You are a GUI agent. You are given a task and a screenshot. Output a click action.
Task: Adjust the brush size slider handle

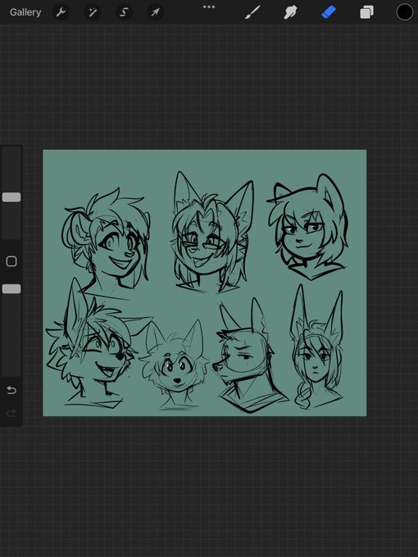(x=11, y=197)
